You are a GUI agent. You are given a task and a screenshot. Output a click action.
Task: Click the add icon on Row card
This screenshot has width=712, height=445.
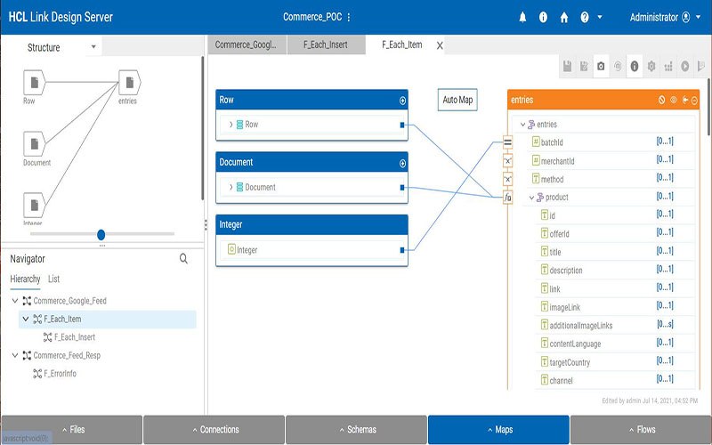(x=402, y=101)
